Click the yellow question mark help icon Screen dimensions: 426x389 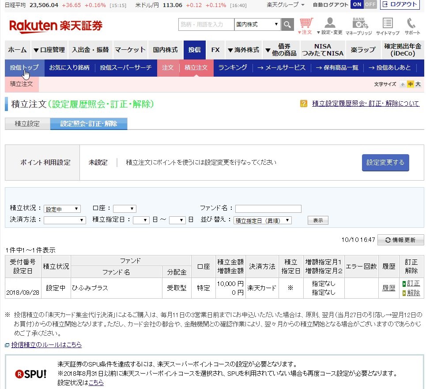[303, 104]
